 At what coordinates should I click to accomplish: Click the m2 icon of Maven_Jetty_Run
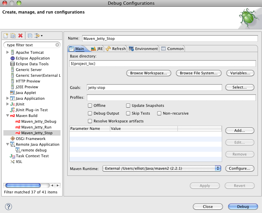18,127
